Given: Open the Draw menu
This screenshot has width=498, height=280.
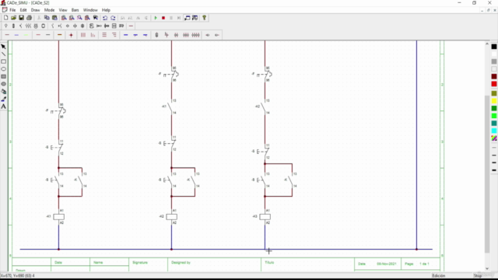Looking at the screenshot, I should [35, 10].
